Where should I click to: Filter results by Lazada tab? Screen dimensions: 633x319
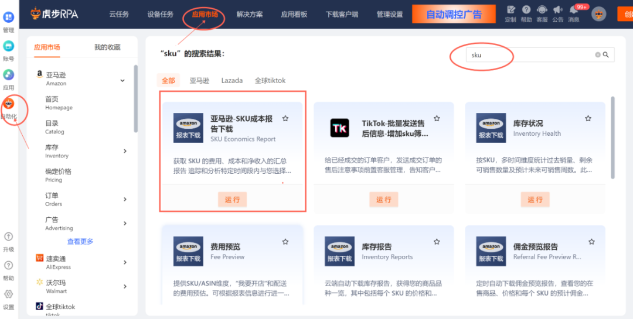tap(232, 80)
